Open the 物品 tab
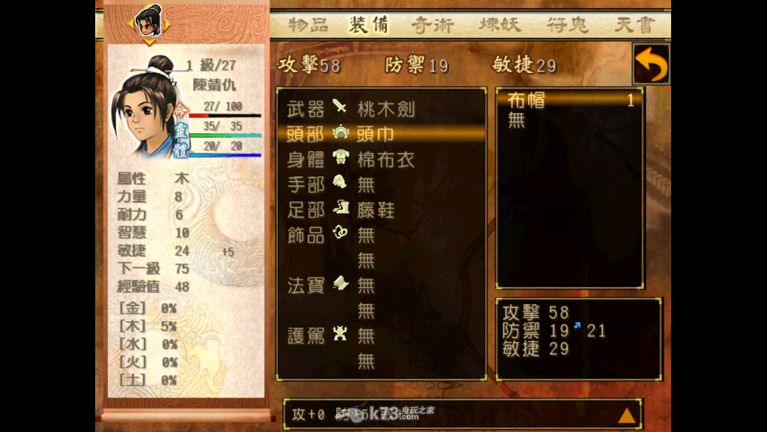The image size is (767, 432). (x=308, y=24)
